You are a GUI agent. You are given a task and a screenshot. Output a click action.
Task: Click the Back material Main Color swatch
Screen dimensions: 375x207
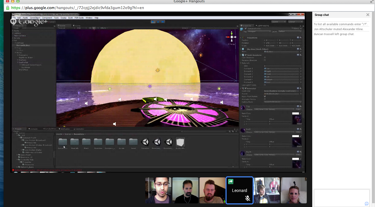[x=296, y=136]
